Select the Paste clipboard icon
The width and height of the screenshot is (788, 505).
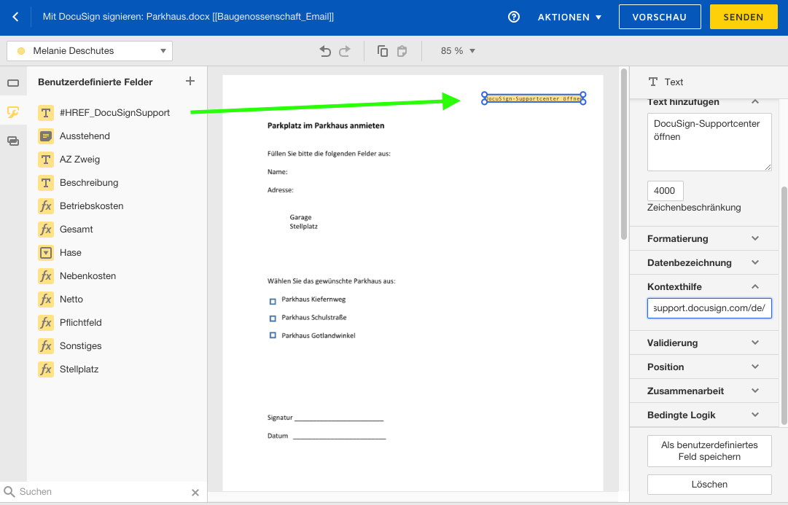(402, 50)
